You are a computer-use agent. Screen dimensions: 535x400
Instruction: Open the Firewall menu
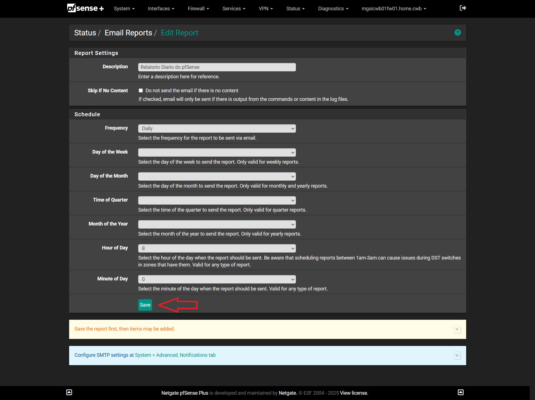click(198, 9)
